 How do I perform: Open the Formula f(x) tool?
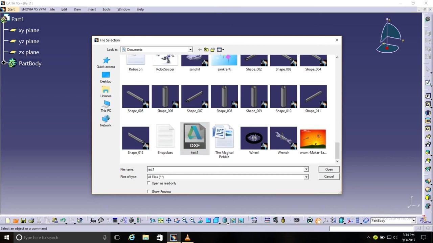coord(93,220)
